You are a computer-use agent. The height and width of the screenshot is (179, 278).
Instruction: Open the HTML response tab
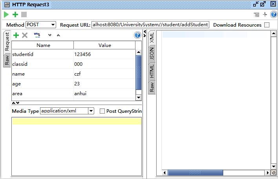[x=152, y=71]
